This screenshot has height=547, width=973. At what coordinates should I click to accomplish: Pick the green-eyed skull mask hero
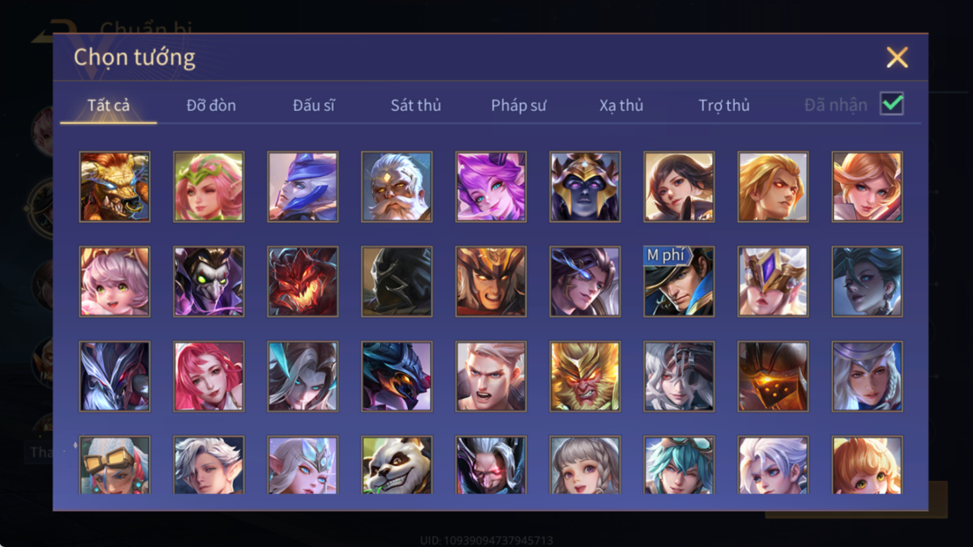tap(209, 281)
